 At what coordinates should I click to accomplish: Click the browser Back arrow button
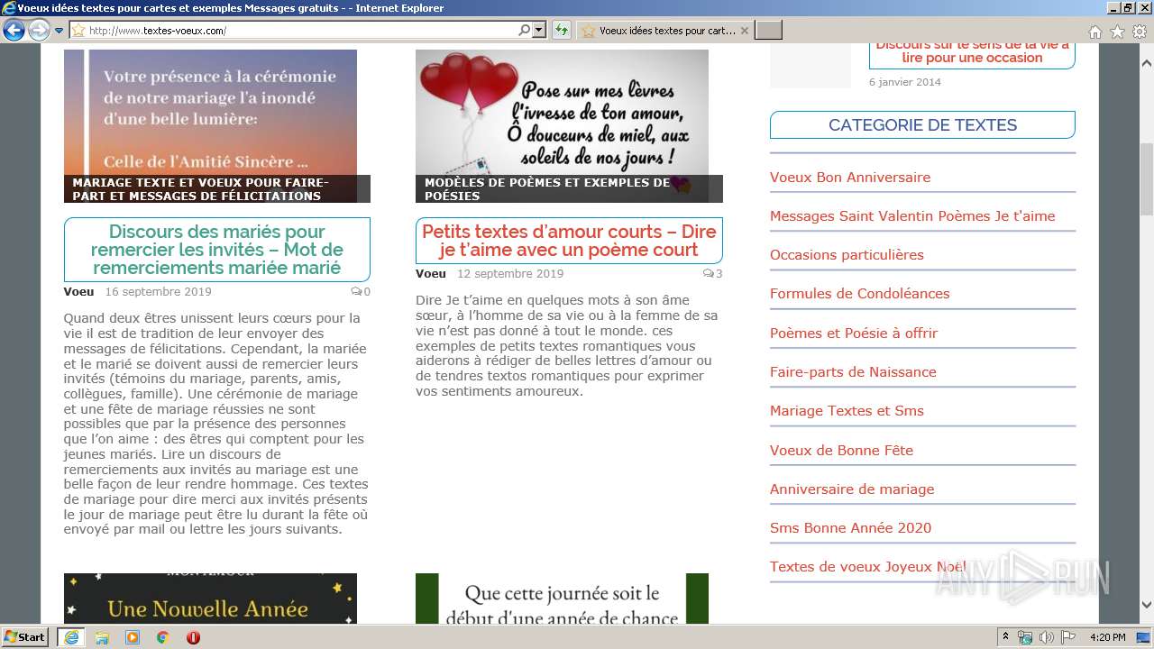(x=14, y=30)
